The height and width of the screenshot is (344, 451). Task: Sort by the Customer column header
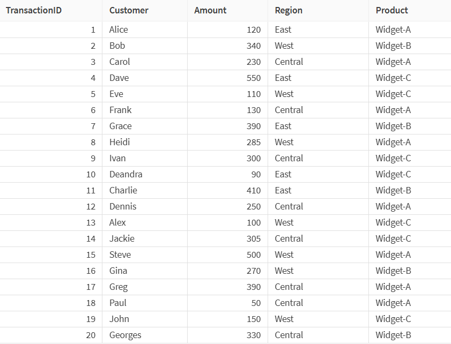[x=129, y=10]
